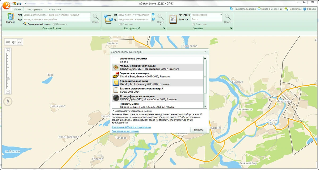Open Параметры settings
This screenshot has width=319, height=170.
point(293,9)
